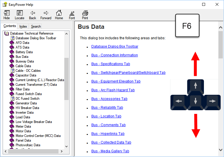
Task: Go Back using the toolbar arrow
Action: pyautogui.click(x=33, y=13)
